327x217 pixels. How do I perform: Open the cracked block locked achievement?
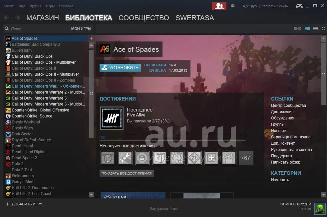click(160, 158)
